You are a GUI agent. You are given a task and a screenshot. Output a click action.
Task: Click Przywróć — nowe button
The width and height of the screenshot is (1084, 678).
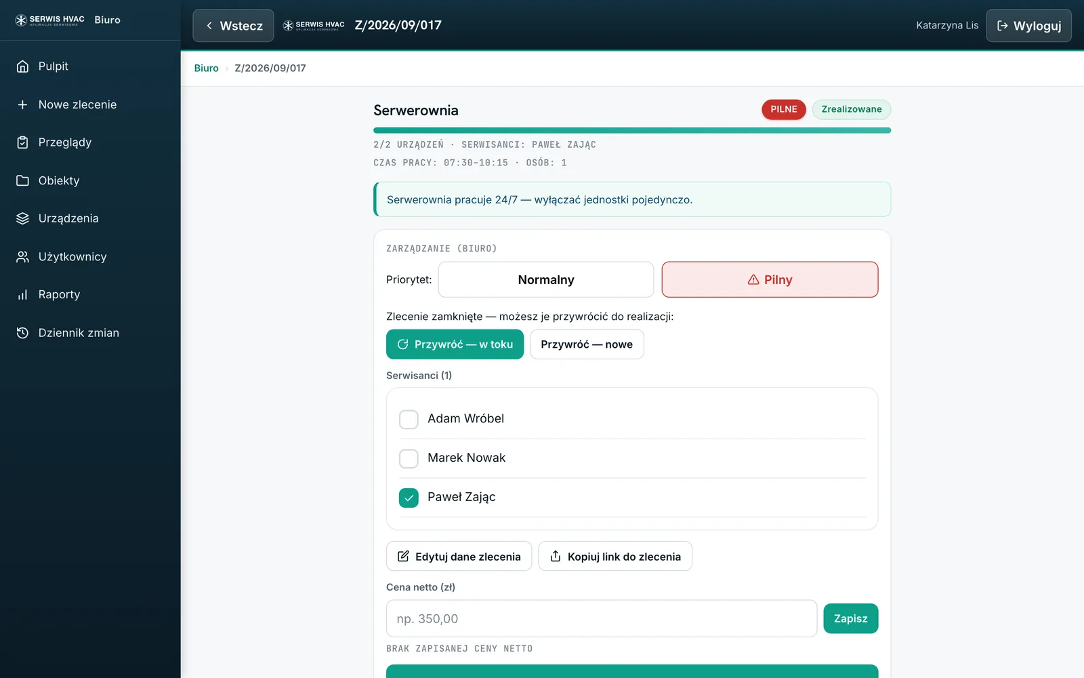pos(587,344)
